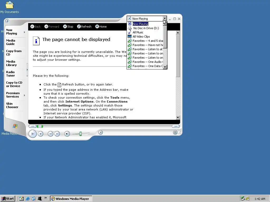Expand the quick launch overflow chevron

click(45, 198)
